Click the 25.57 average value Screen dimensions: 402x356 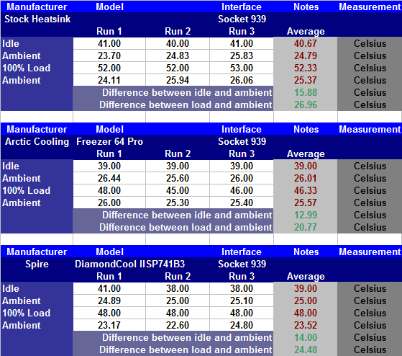click(x=306, y=203)
